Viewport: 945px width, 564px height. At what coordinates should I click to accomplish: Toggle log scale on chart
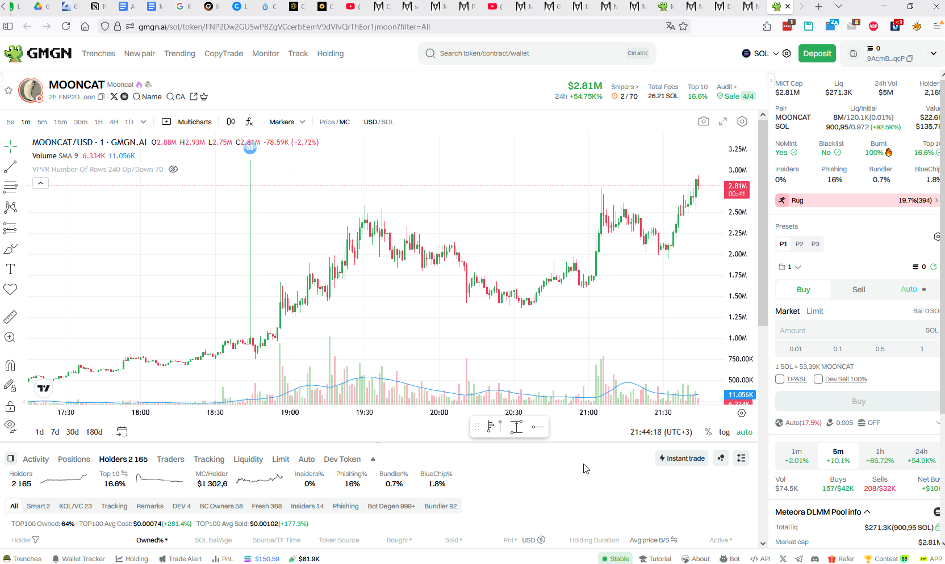click(725, 432)
